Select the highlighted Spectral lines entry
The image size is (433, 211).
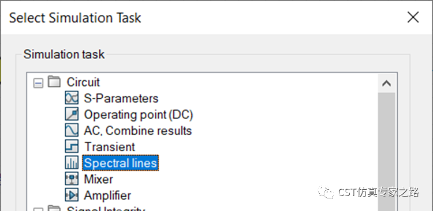121,163
